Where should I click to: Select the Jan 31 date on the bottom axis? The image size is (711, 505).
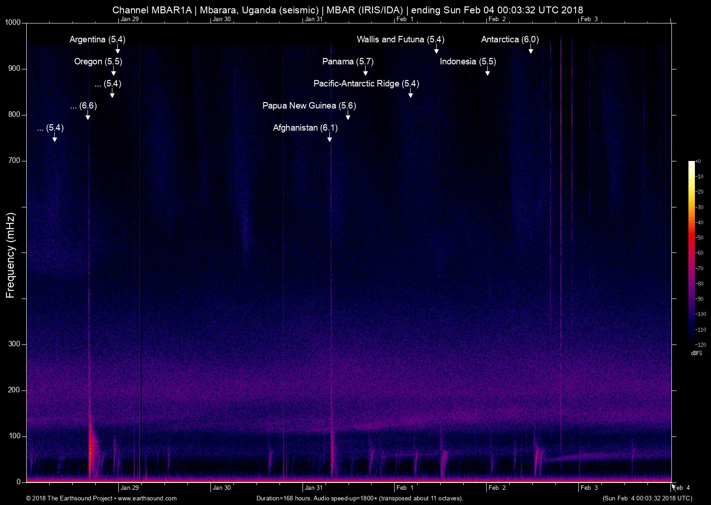[314, 488]
